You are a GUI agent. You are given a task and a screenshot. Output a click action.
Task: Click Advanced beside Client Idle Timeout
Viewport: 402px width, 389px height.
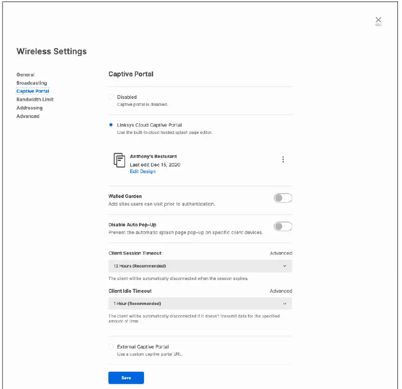280,291
